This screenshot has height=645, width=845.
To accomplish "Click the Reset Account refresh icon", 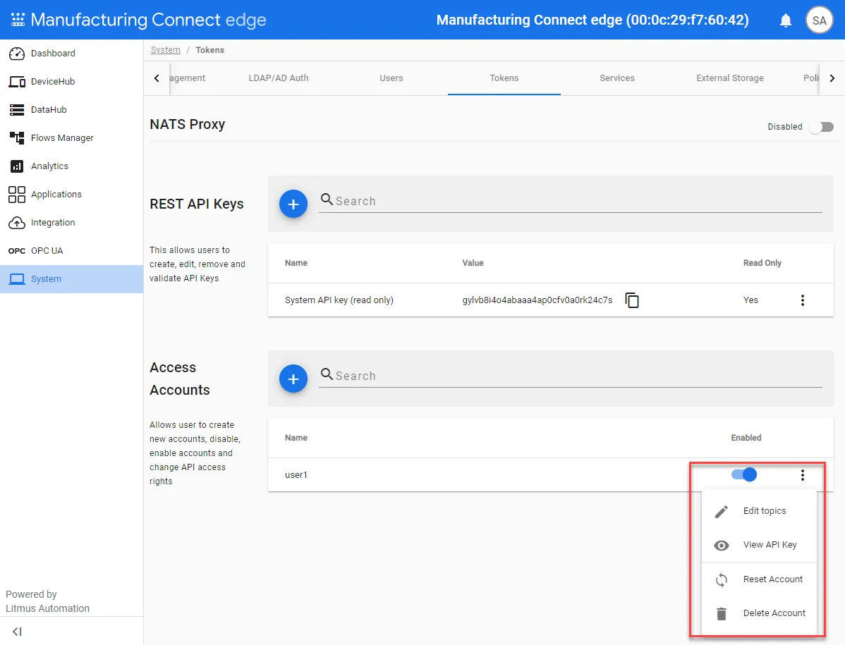I will [x=722, y=580].
